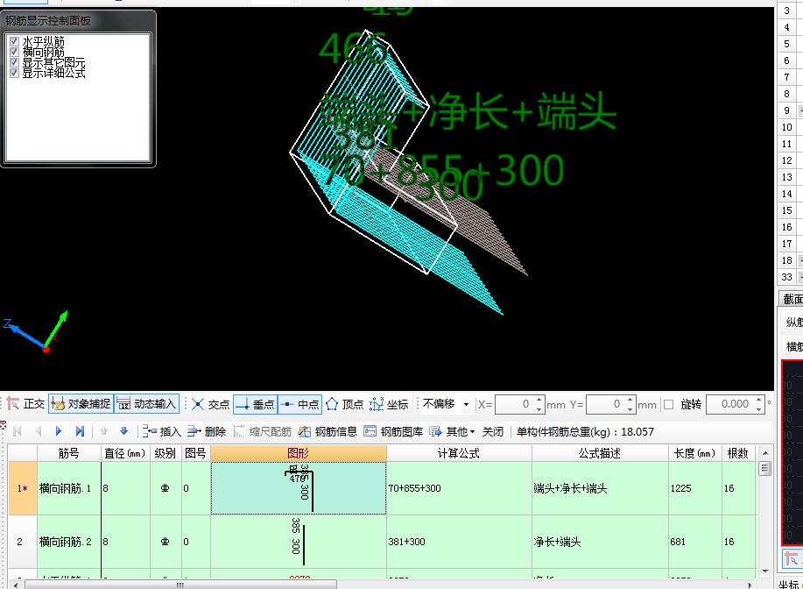Screen dimensions: 803x589
Task: Click row number 10 in right list
Action: [x=786, y=127]
